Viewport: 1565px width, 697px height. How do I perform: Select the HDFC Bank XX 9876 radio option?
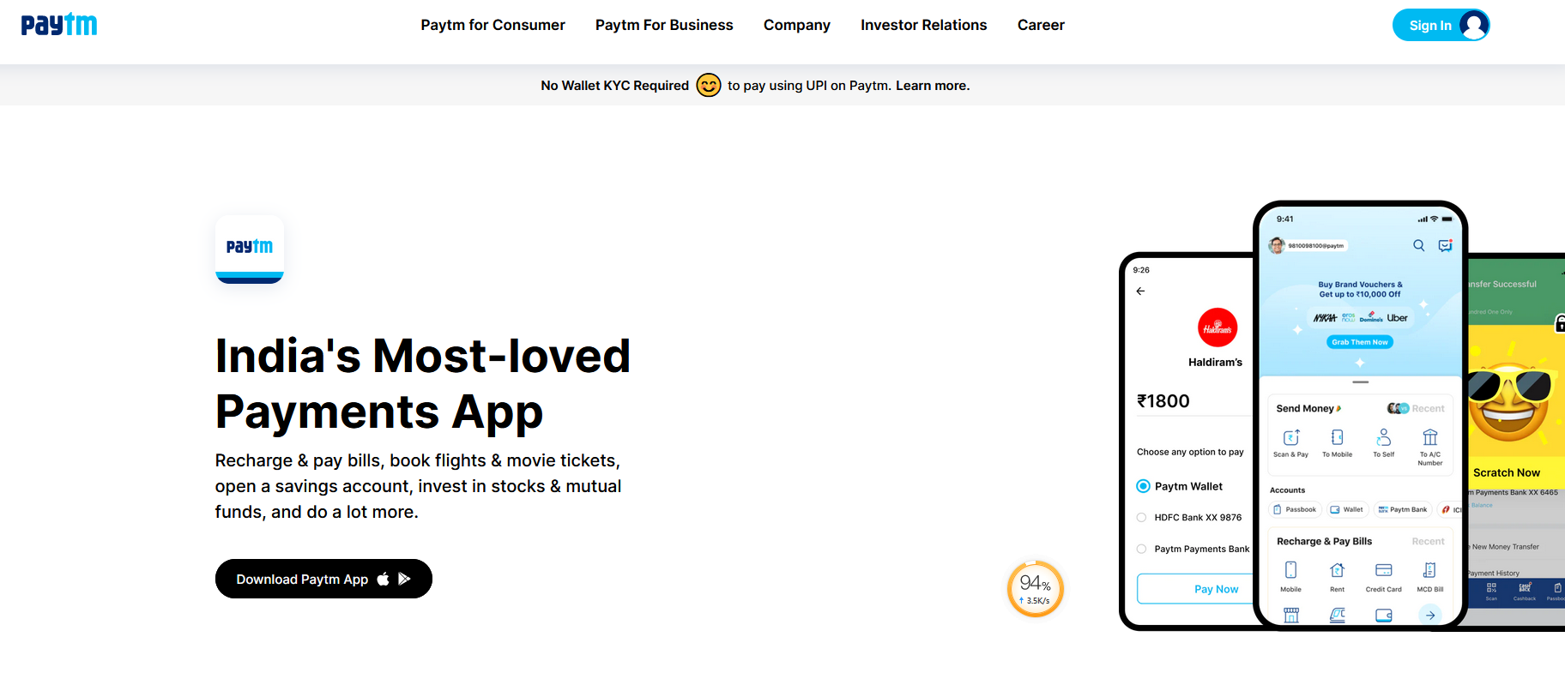coord(1142,518)
